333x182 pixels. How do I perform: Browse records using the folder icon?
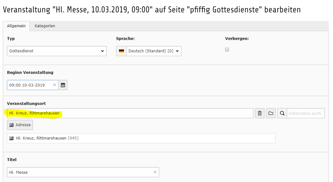pyautogui.click(x=271, y=113)
